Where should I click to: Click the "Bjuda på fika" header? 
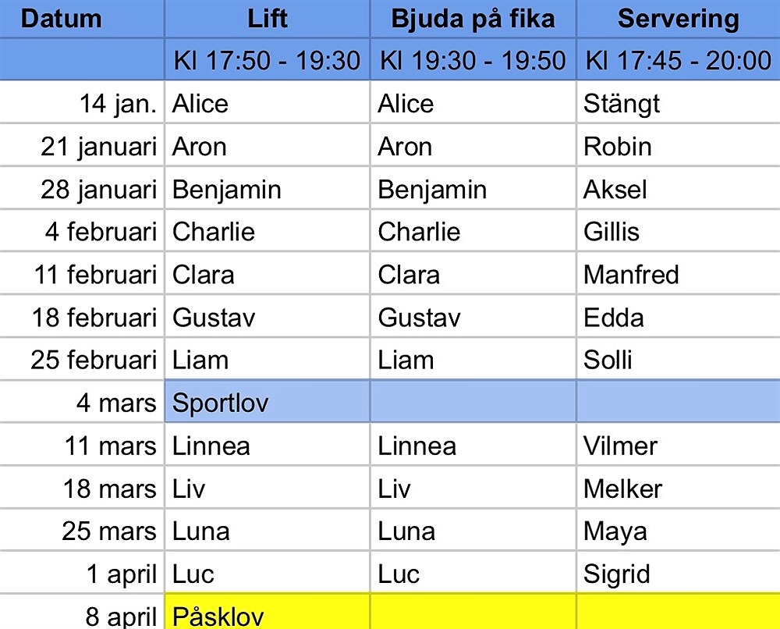[473, 20]
